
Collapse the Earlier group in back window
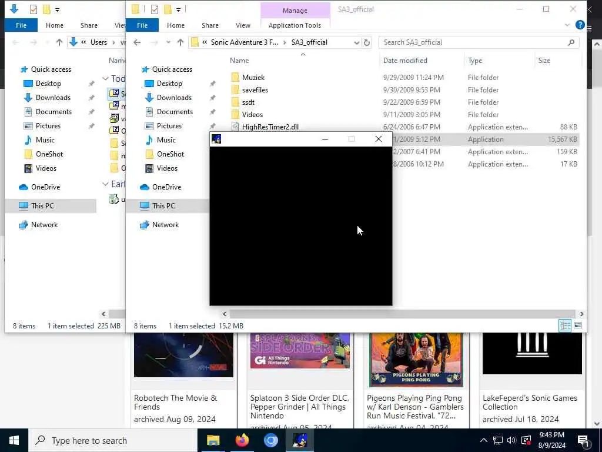105,184
